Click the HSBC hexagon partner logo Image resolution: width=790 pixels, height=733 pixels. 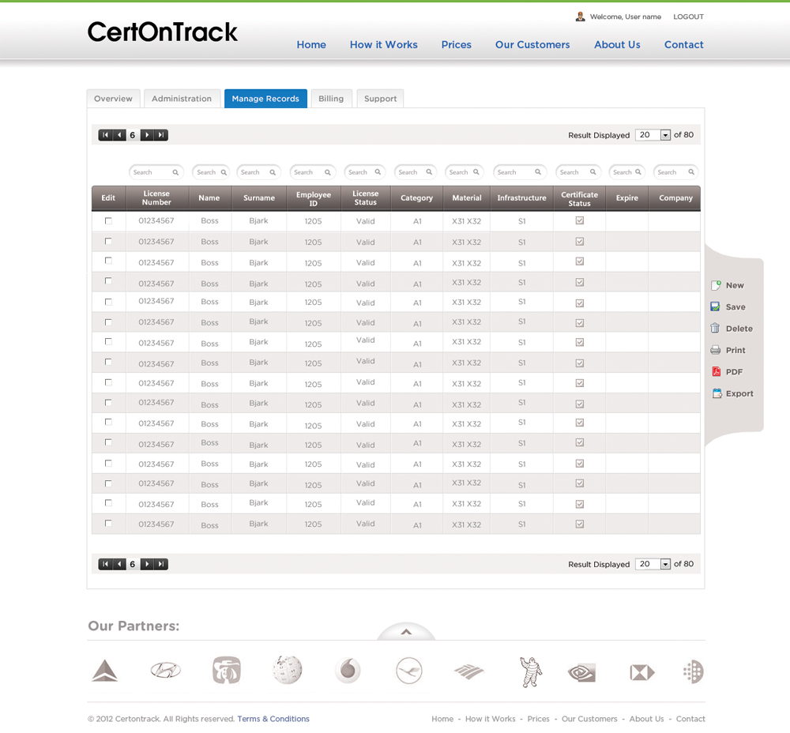tap(641, 672)
